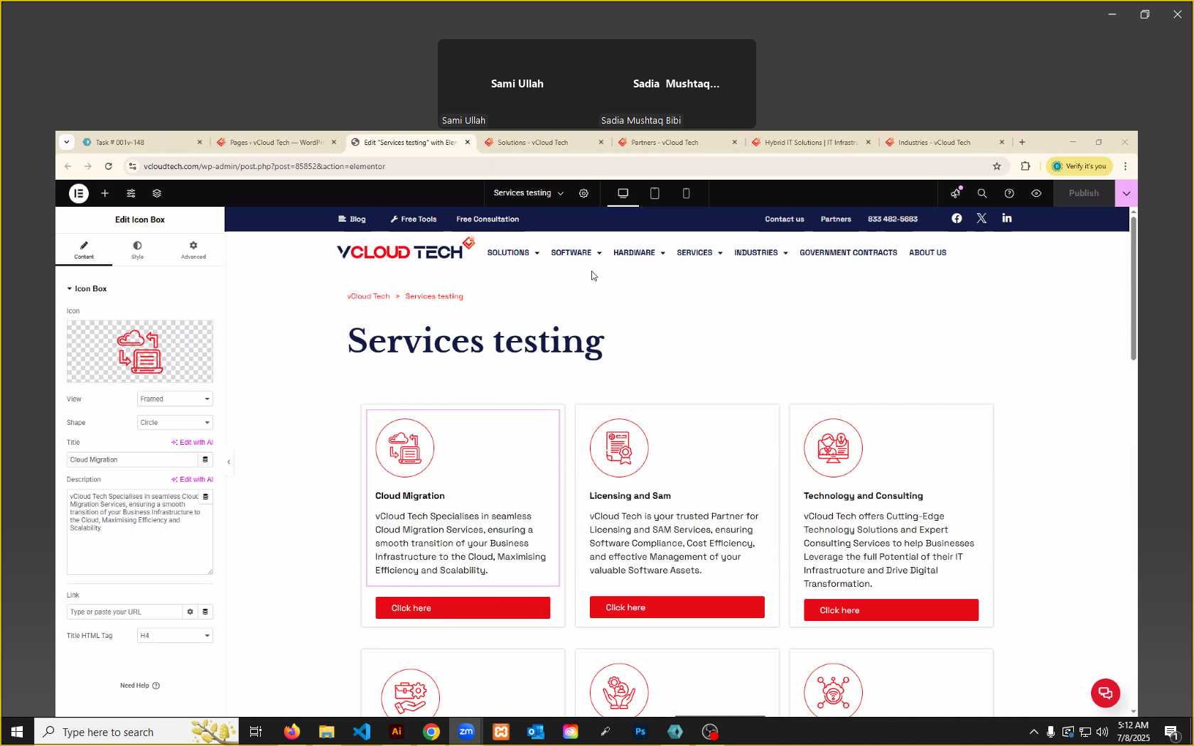The width and height of the screenshot is (1194, 746).
Task: Open vCloud Tech LinkedIn icon
Action: (x=1007, y=218)
